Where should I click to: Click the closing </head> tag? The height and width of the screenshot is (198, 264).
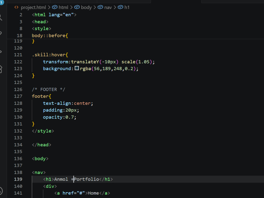pos(41,145)
